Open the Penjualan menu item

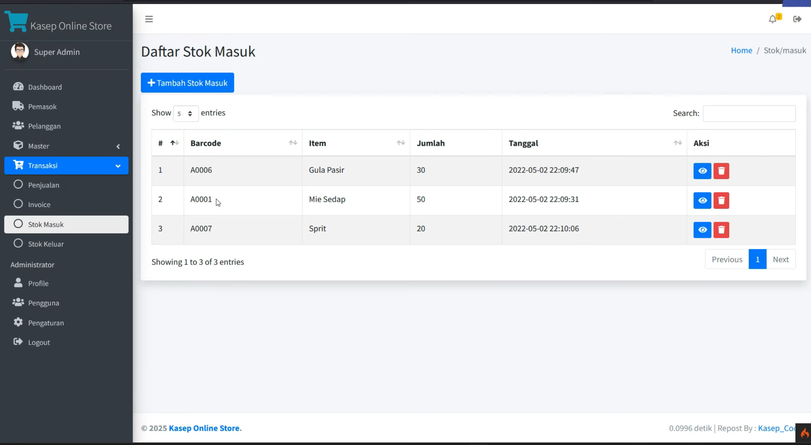point(66,185)
